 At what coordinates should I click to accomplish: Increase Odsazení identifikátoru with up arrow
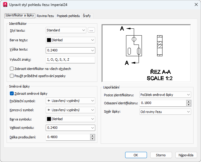[188, 102]
